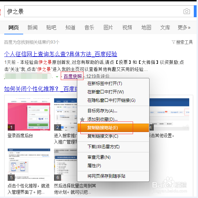Viewport: 198px width, 198px height.
Task: Open step 5 thumbnail 点击个性化推荐
Action: click(x=29, y=165)
